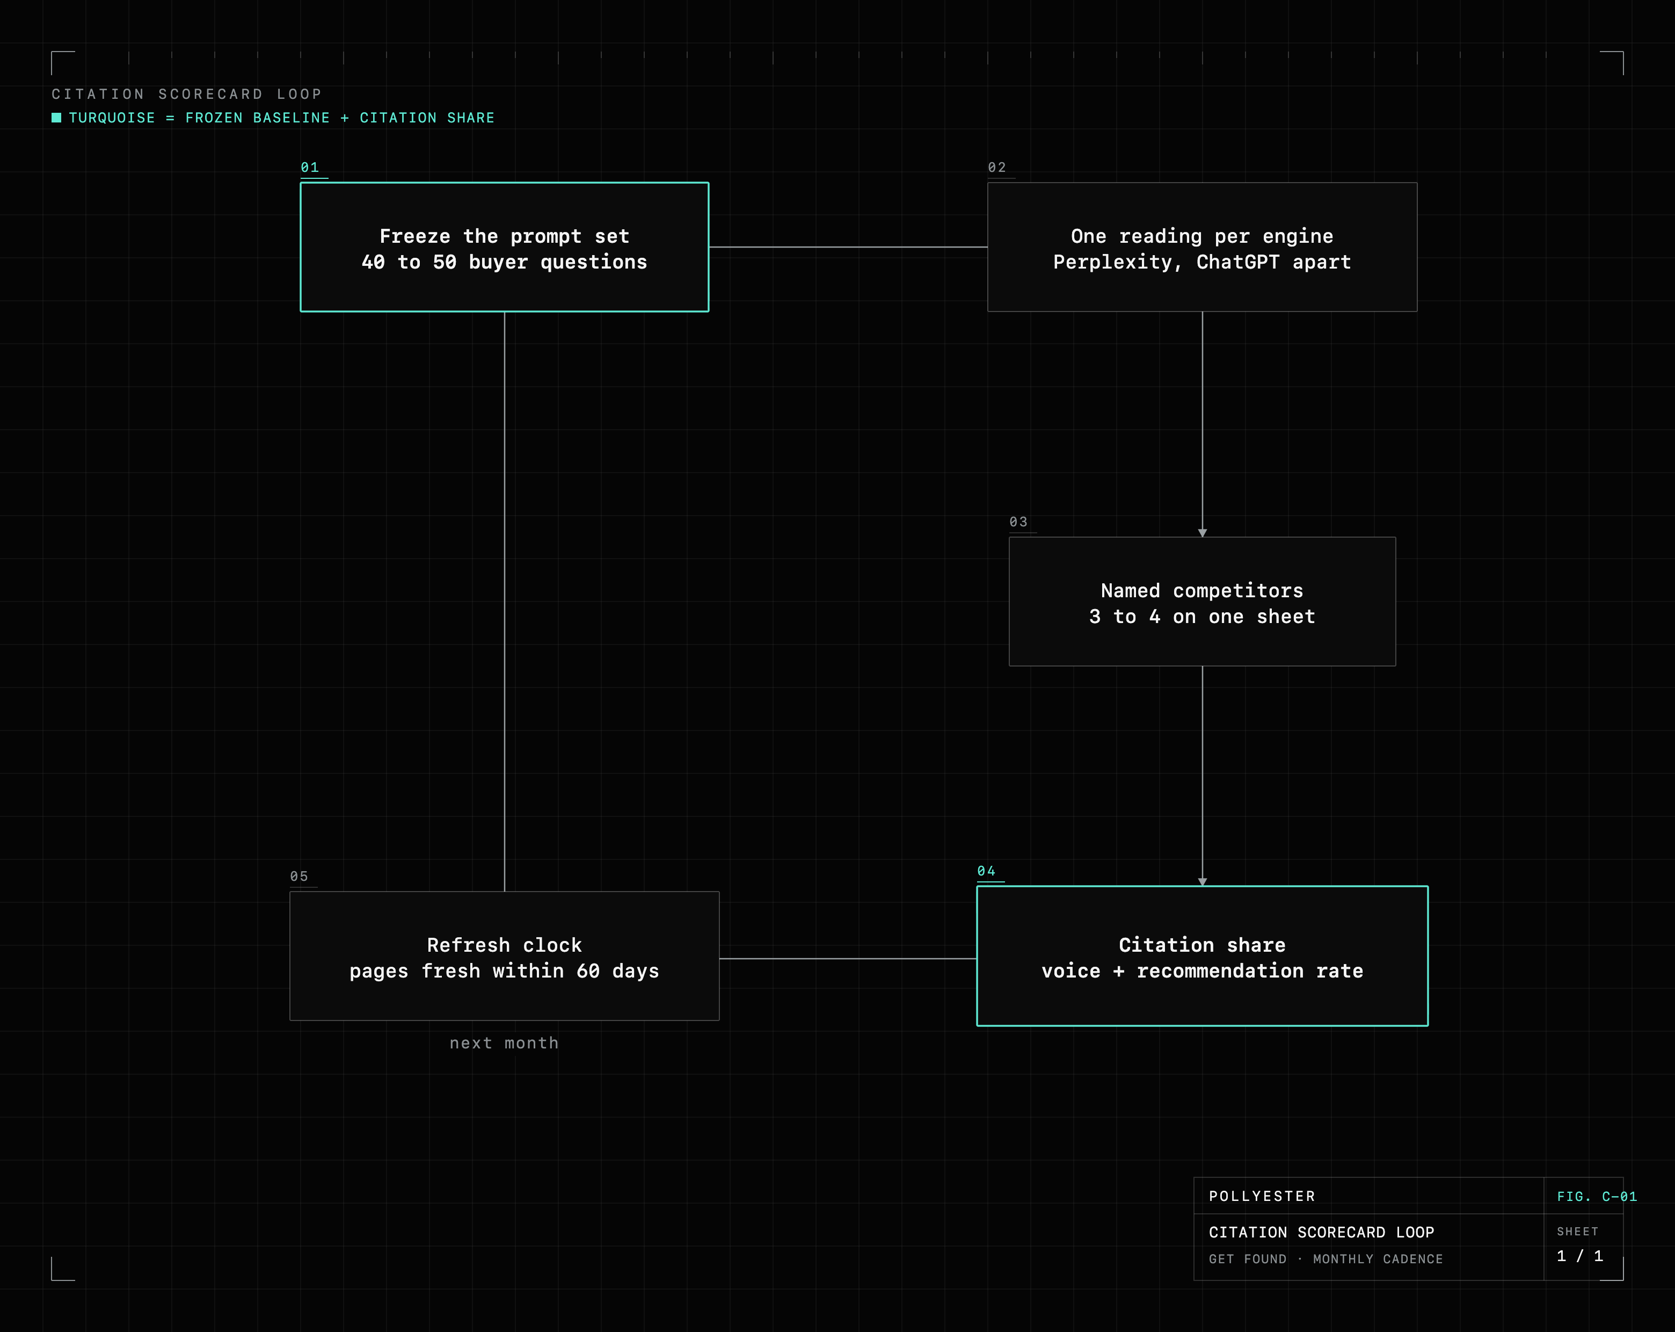Click the turquoise legend text

point(281,117)
